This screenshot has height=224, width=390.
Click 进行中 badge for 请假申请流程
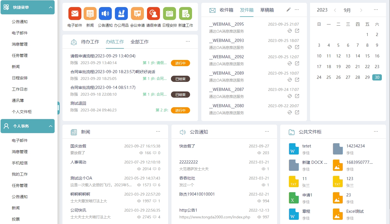pyautogui.click(x=180, y=63)
